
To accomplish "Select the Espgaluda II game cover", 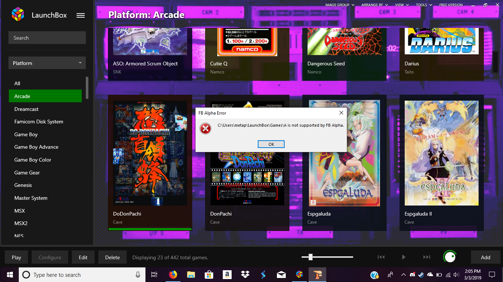I will click(x=442, y=153).
